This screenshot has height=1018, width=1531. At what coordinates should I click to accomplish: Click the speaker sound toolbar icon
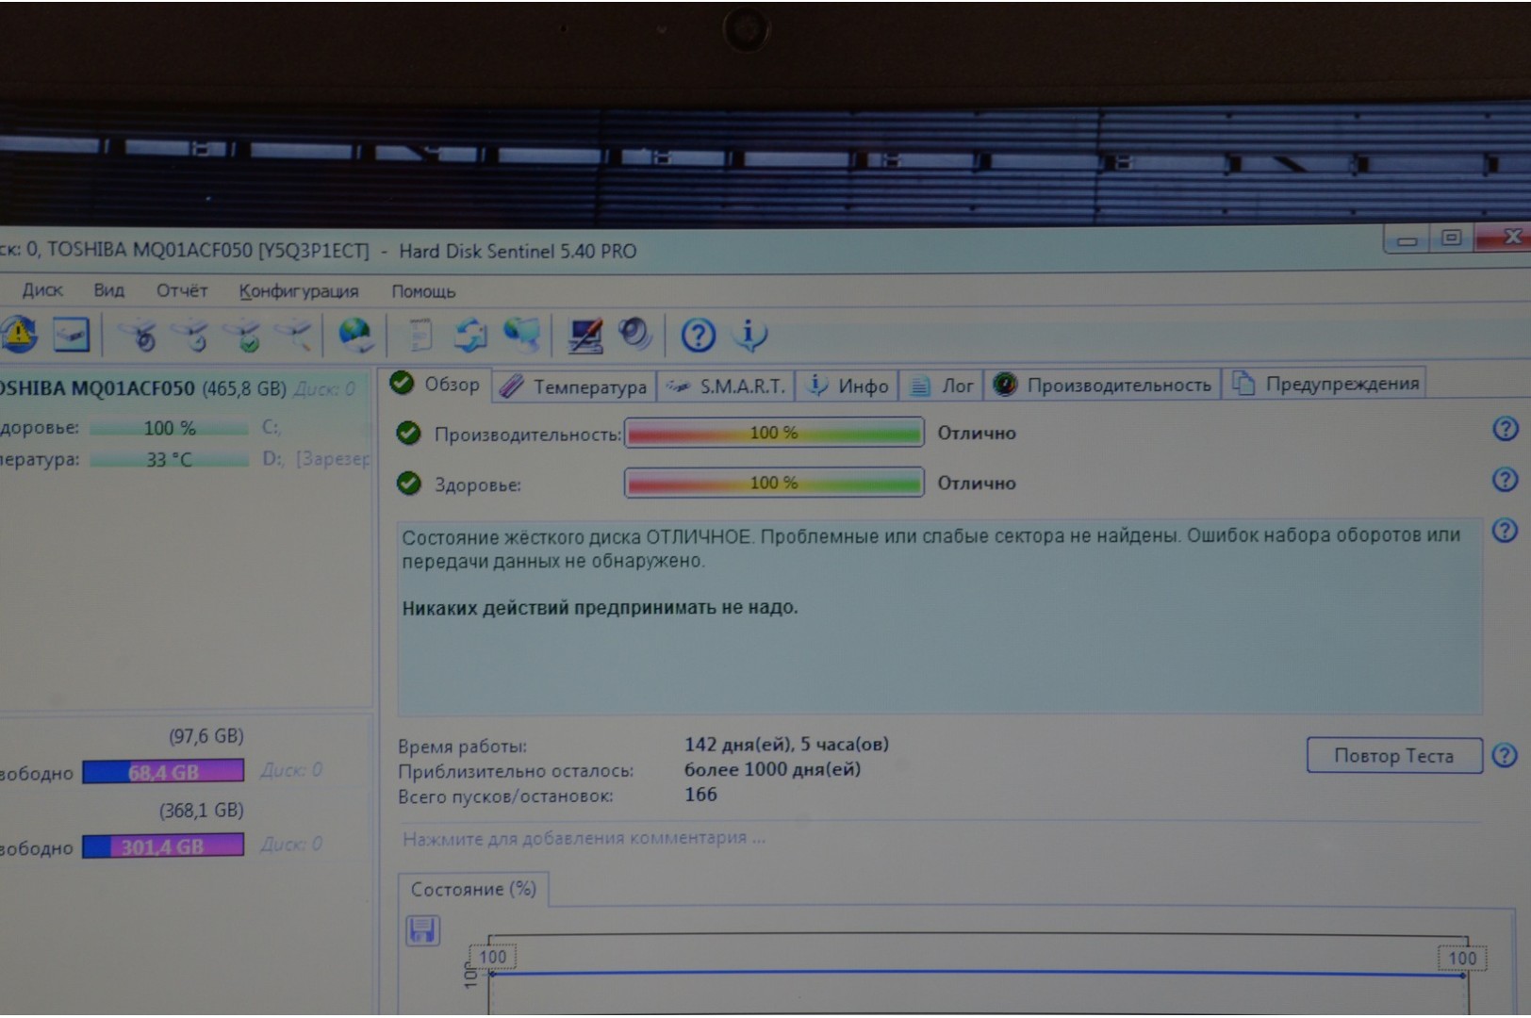click(x=635, y=334)
